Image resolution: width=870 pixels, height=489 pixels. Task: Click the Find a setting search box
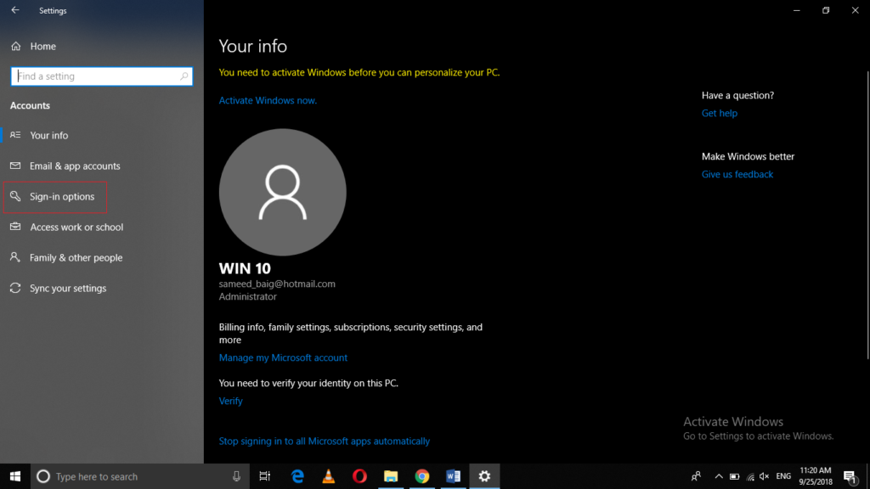pyautogui.click(x=101, y=76)
